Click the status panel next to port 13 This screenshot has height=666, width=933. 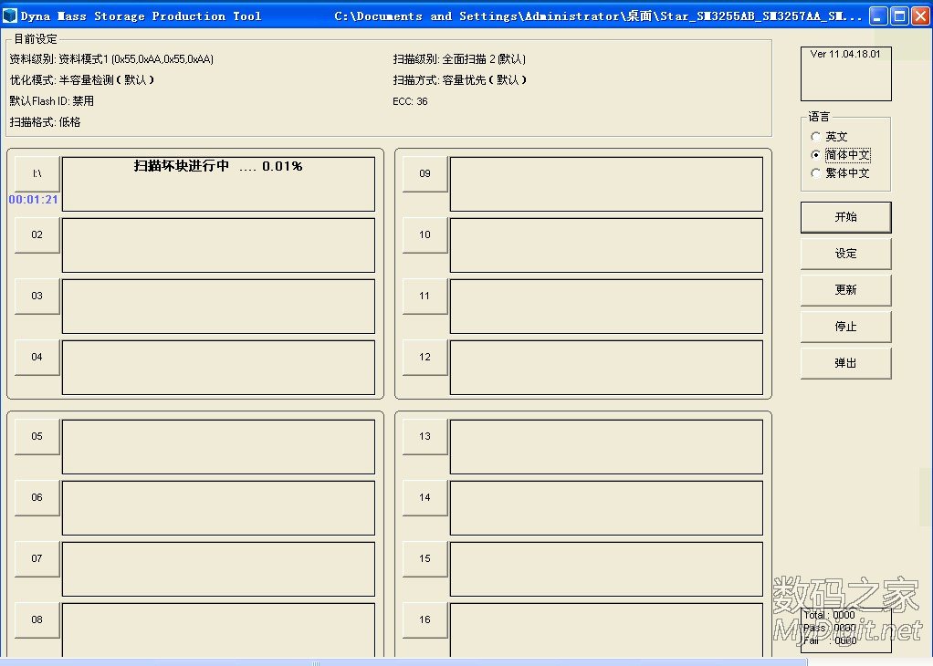click(x=606, y=447)
